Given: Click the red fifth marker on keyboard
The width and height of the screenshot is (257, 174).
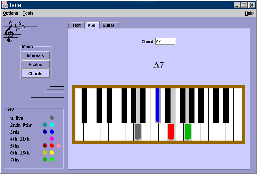Looking at the screenshot, I should [x=171, y=131].
